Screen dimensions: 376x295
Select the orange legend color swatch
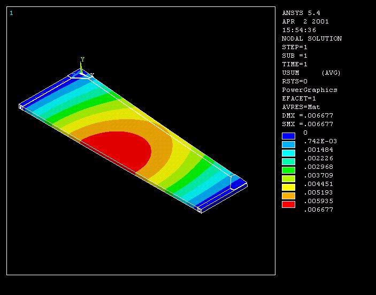coord(288,196)
